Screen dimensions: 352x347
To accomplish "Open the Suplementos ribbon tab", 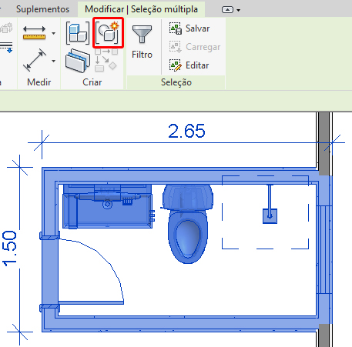I will pyautogui.click(x=42, y=9).
